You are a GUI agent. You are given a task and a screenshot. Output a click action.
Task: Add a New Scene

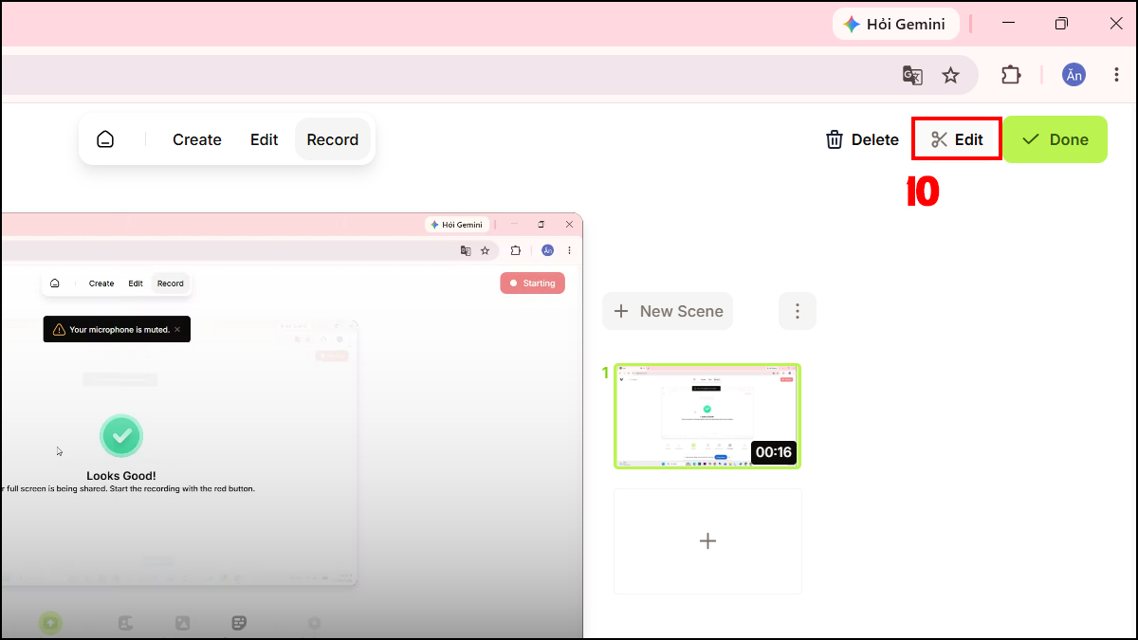pos(668,311)
